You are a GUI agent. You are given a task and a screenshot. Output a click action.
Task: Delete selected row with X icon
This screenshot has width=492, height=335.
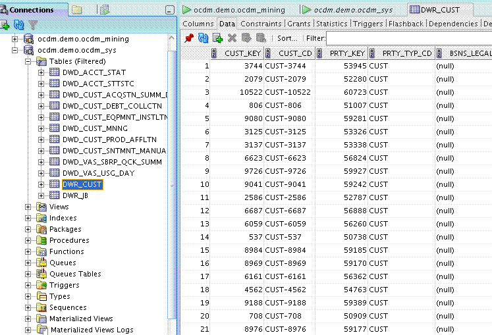pos(232,38)
